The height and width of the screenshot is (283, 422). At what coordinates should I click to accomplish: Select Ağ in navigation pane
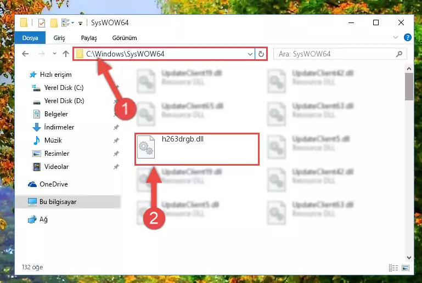coord(38,219)
